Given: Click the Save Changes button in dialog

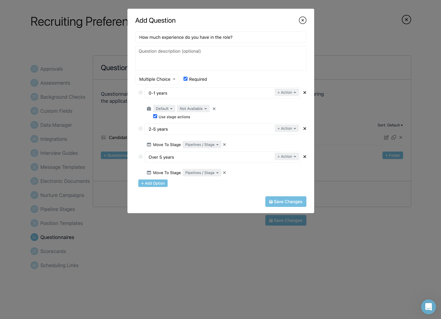Looking at the screenshot, I should coord(286,201).
